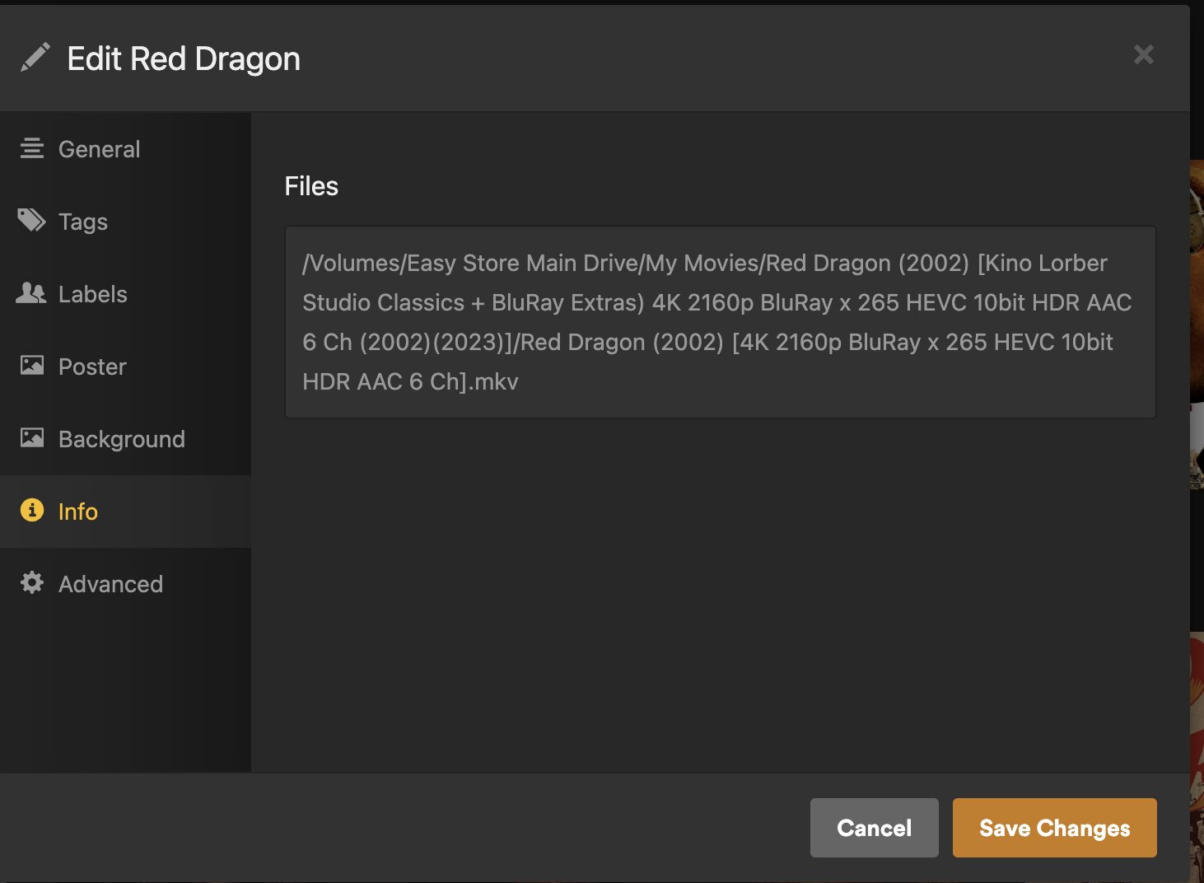Click the Red Dragon file path entry
The height and width of the screenshot is (883, 1204).
point(720,322)
